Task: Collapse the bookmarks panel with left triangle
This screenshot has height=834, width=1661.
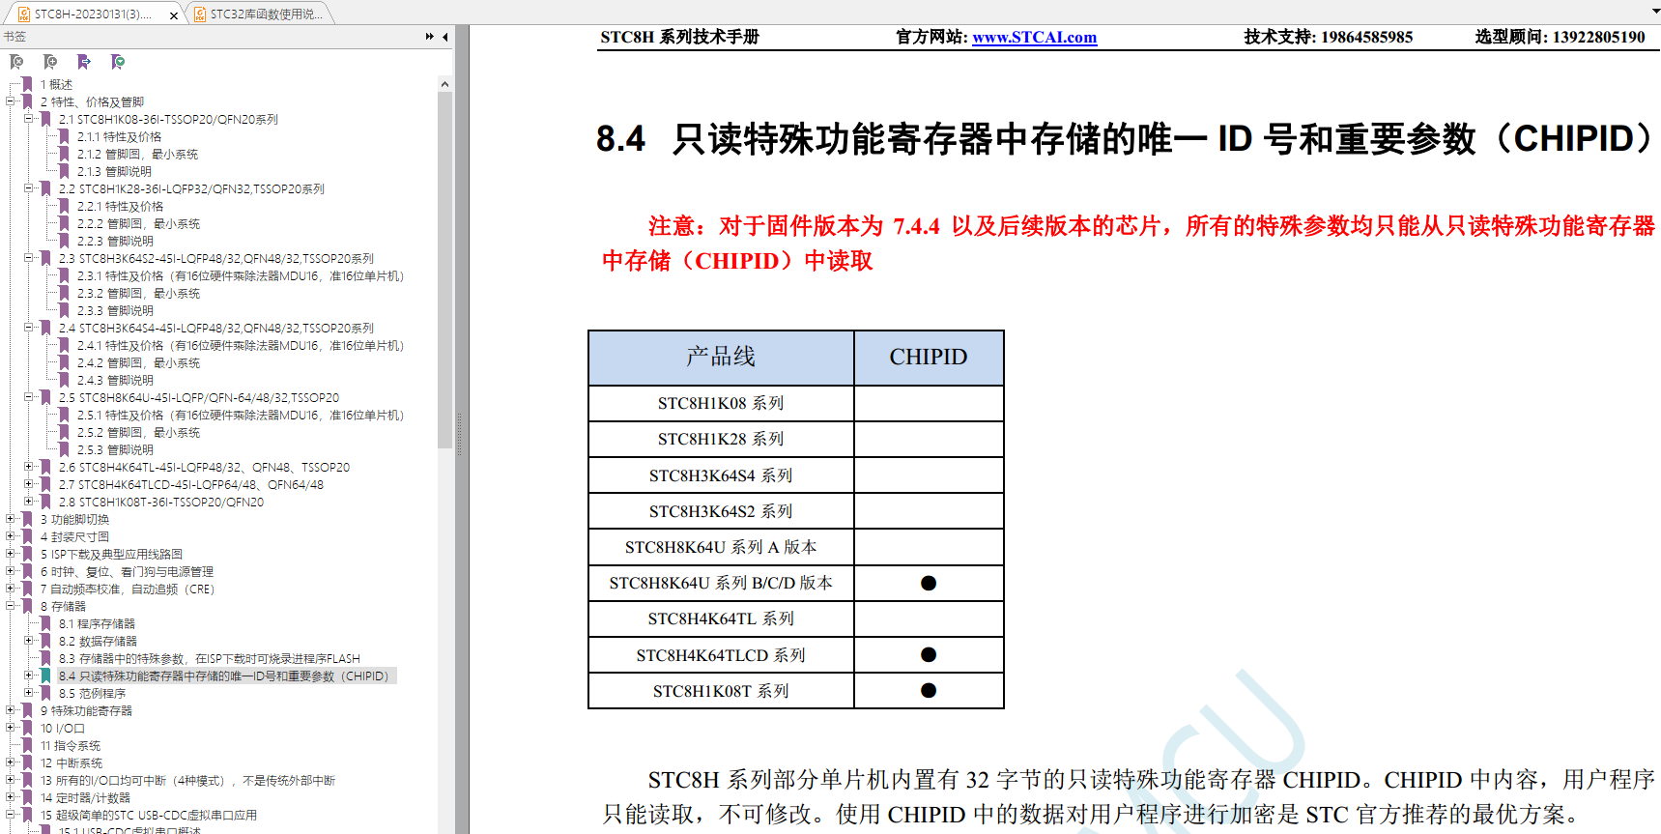Action: pyautogui.click(x=445, y=37)
